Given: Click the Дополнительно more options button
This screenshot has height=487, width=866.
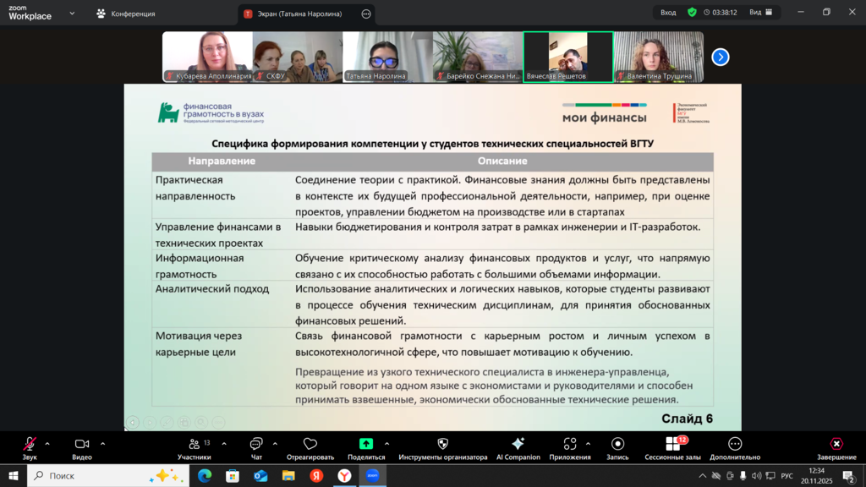Looking at the screenshot, I should click(735, 445).
